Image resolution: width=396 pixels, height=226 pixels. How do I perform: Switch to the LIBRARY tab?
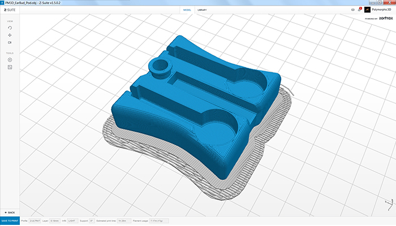tap(202, 10)
